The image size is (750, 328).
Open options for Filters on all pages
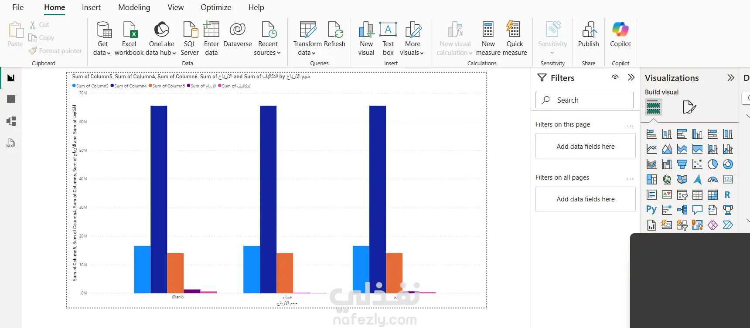630,178
